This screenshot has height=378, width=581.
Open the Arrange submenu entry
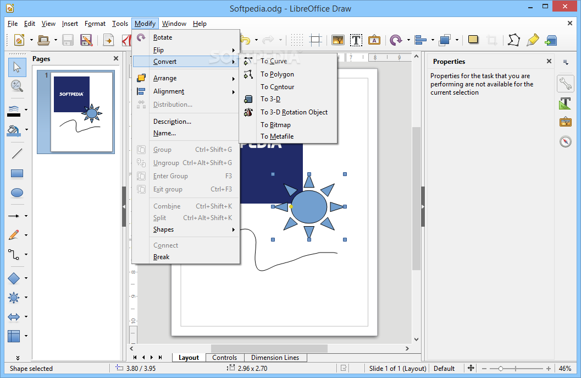pyautogui.click(x=186, y=78)
